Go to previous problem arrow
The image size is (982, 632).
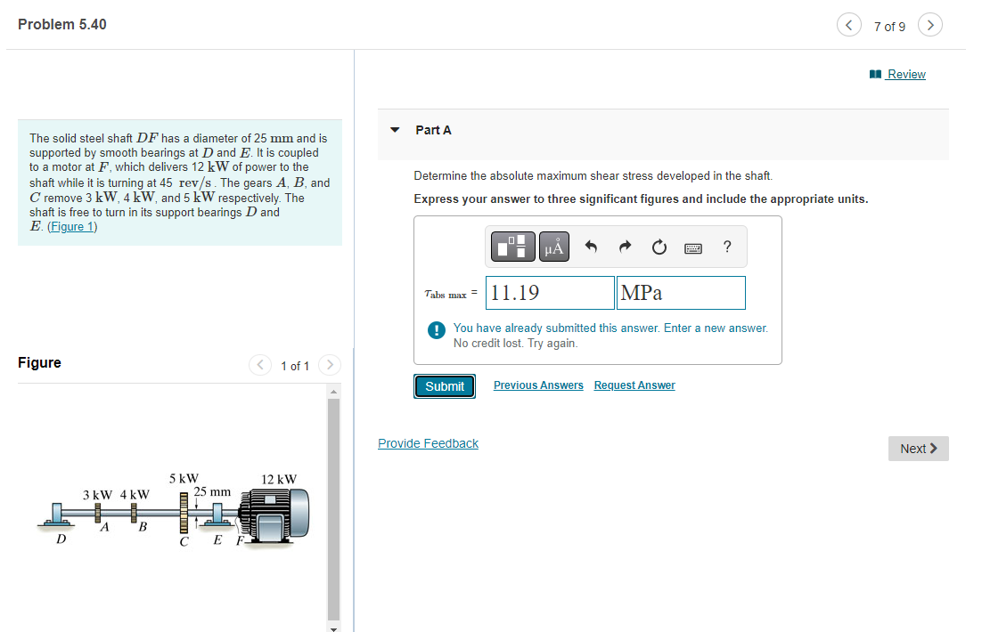tap(848, 25)
